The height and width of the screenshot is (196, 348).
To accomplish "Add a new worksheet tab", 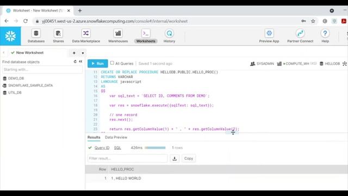I will [x=74, y=53].
